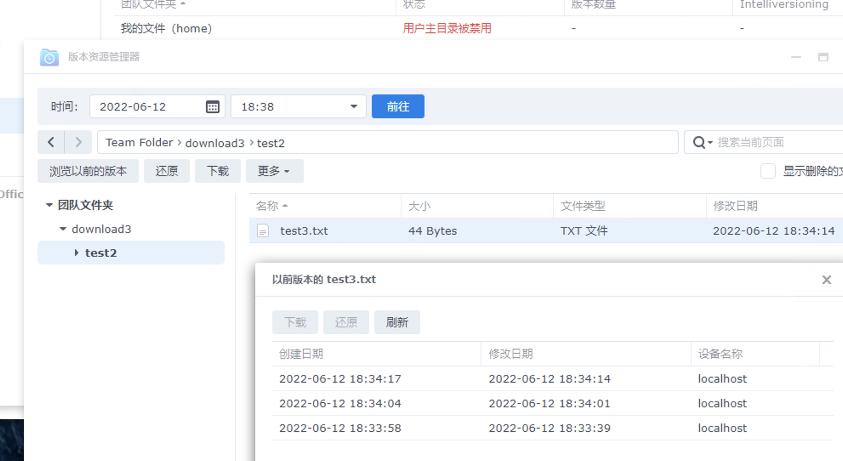This screenshot has height=461, width=843.
Task: Select the test3.txt file row
Action: (546, 231)
